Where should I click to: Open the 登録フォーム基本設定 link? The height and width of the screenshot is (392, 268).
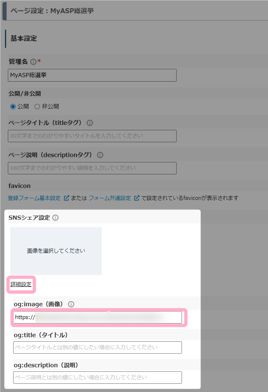coord(34,198)
